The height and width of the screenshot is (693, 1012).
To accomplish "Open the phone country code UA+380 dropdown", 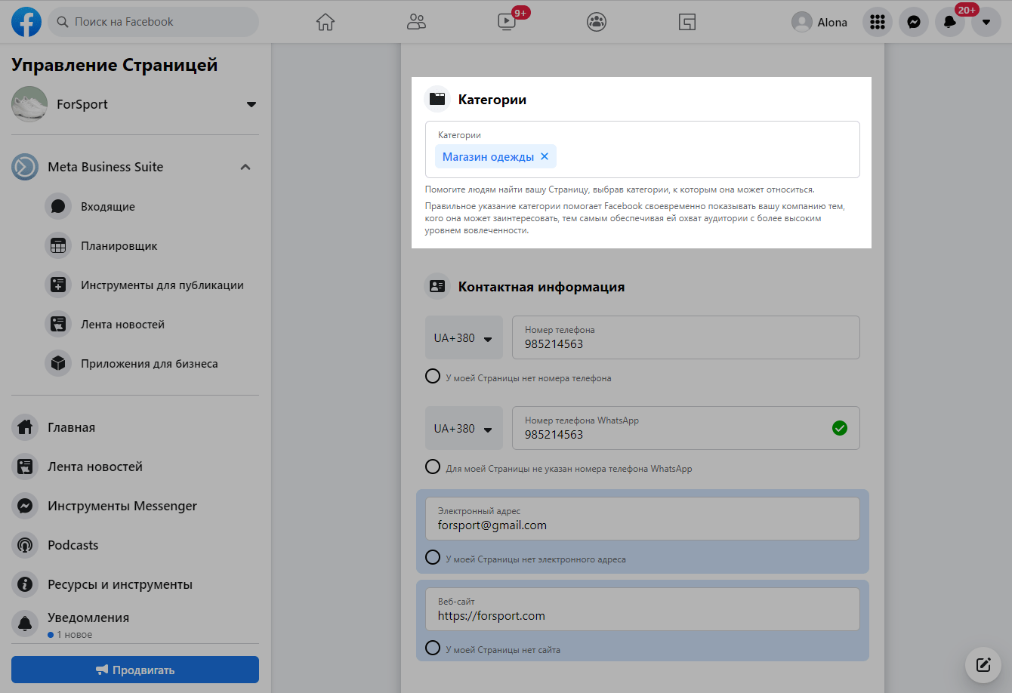I will point(464,337).
